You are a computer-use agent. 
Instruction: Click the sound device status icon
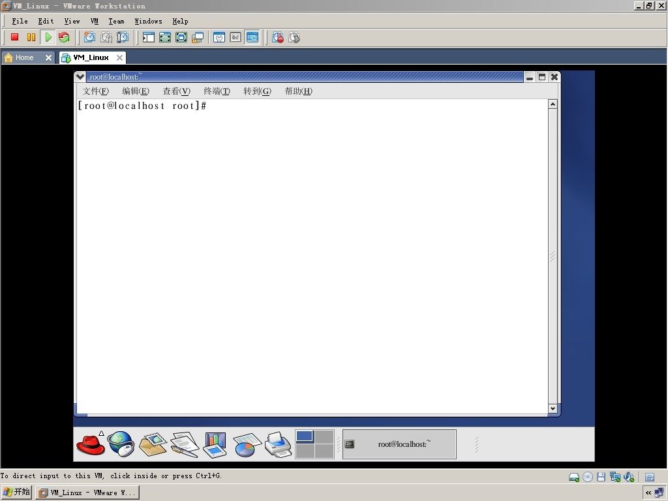(629, 477)
